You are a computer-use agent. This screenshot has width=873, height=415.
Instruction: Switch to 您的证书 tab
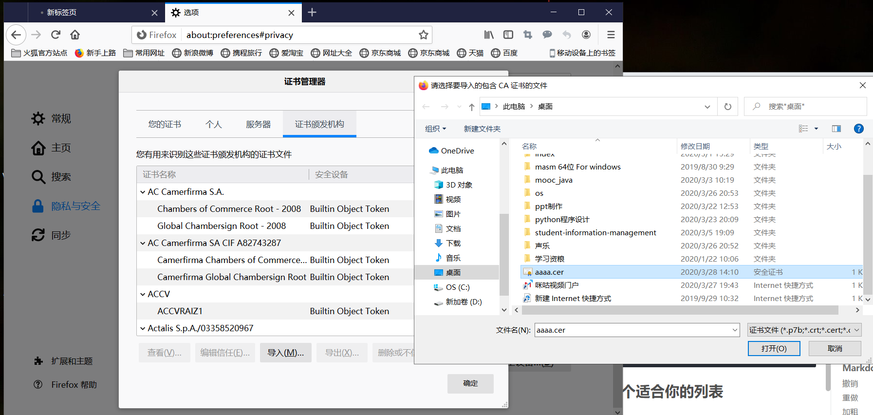pyautogui.click(x=165, y=124)
